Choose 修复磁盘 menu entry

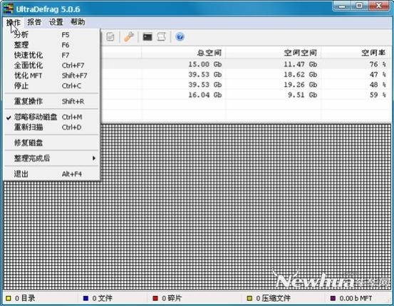52,143
